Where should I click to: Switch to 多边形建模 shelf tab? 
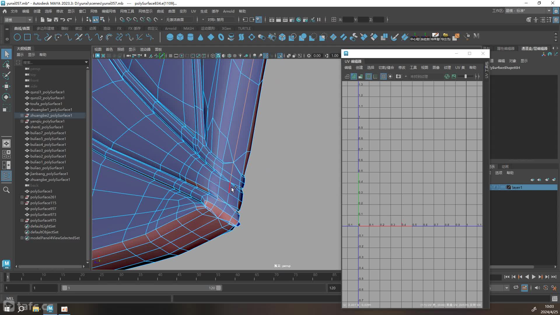[45, 28]
